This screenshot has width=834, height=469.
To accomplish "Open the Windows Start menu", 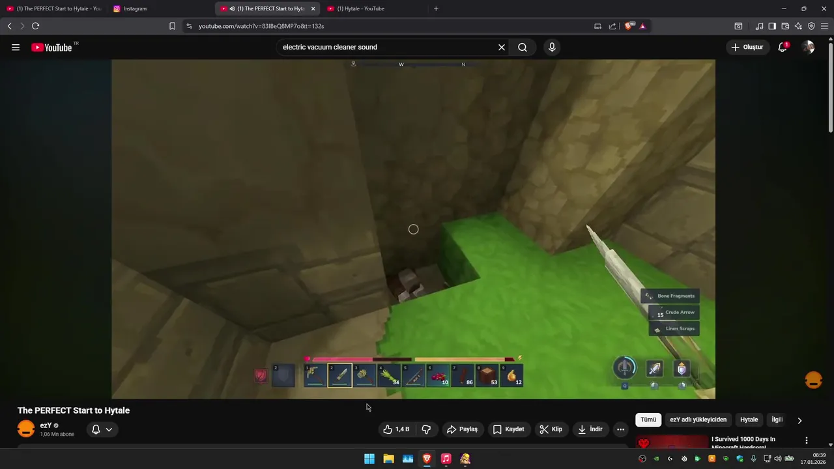I will [x=369, y=459].
